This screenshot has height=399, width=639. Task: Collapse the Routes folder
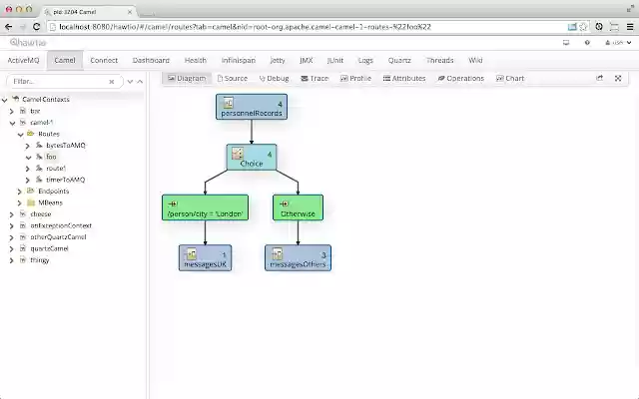[20, 134]
